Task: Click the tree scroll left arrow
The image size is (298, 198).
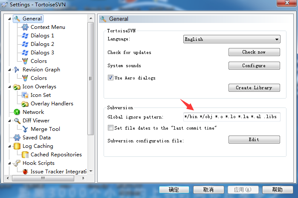Action: [8, 178]
